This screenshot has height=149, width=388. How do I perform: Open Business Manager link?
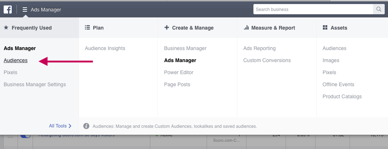[185, 49]
